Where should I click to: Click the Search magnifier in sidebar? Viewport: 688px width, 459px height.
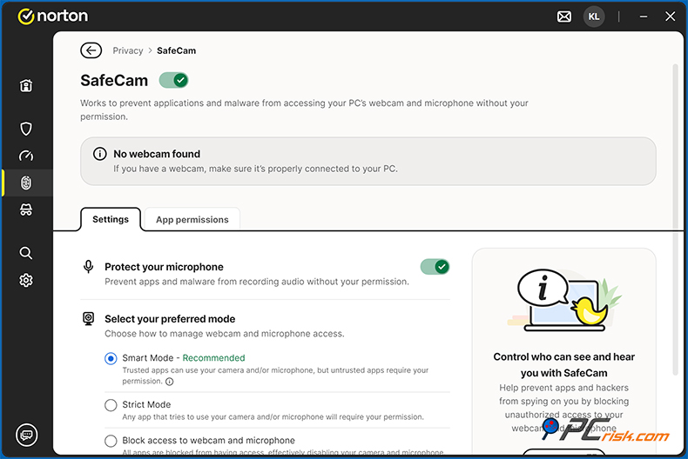coord(26,253)
